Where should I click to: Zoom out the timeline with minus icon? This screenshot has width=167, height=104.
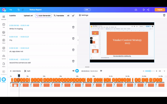coord(143,71)
